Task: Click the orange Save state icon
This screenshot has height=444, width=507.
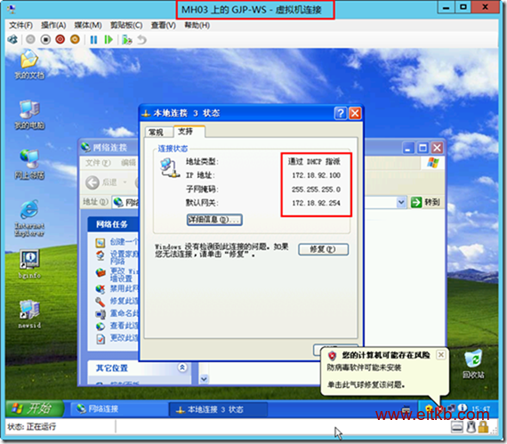Action: point(75,39)
